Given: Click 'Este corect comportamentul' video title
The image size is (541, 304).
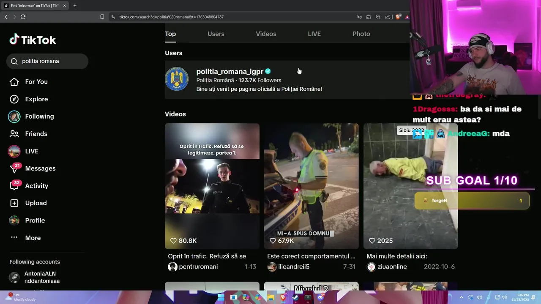Looking at the screenshot, I should tap(311, 256).
